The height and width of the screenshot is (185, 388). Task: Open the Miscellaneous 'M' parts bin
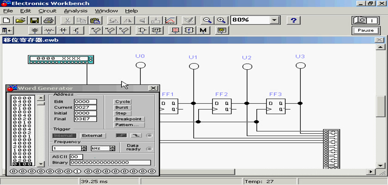203,31
